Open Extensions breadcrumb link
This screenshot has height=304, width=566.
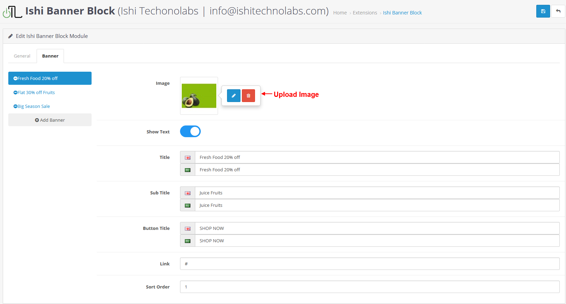[x=365, y=13]
